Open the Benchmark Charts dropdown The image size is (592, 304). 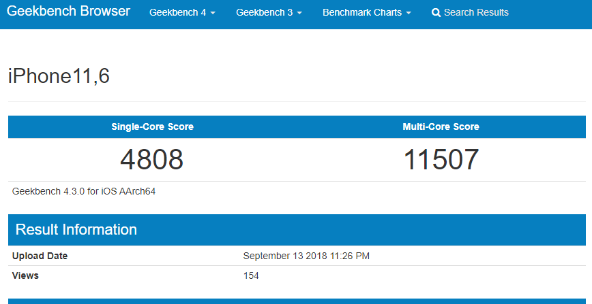(367, 12)
